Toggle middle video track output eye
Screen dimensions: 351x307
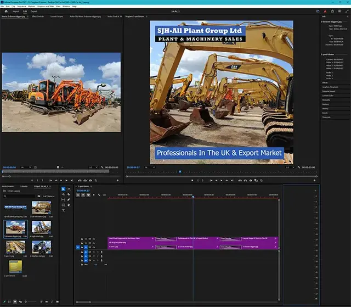[x=94, y=243]
